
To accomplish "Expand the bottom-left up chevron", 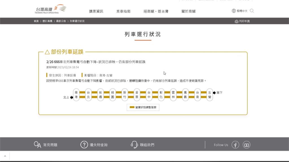I will point(5,156).
